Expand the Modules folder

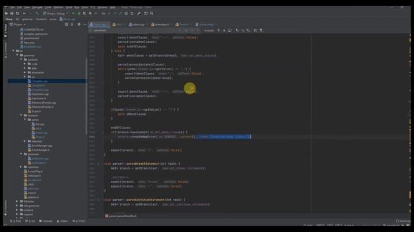pyautogui.click(x=17, y=202)
